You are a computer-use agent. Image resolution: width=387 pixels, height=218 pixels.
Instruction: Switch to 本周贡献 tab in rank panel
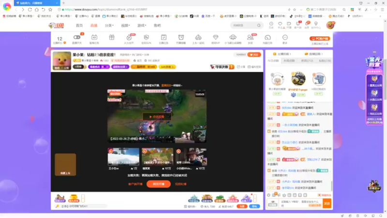pyautogui.click(x=289, y=61)
